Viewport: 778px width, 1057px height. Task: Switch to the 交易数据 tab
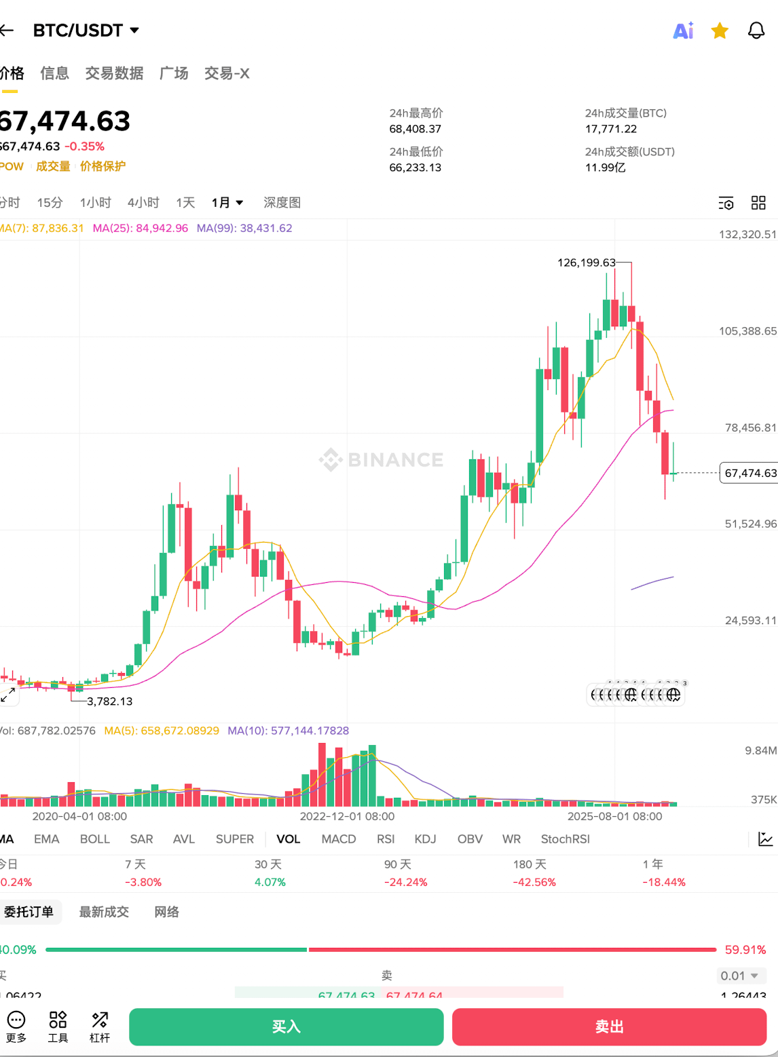[x=114, y=73]
